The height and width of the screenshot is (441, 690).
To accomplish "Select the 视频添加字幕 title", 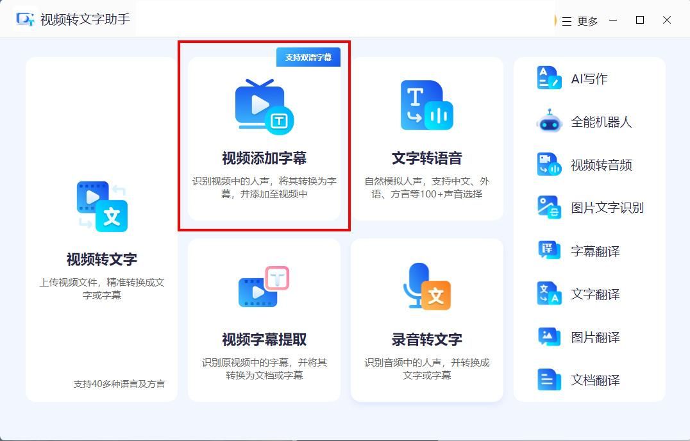I will [264, 158].
